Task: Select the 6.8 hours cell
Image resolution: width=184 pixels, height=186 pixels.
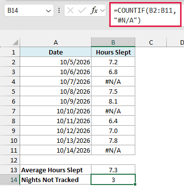Action: (113, 72)
